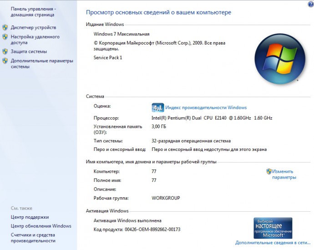Click the Активация Windows section header
The image size is (314, 250).
click(107, 211)
